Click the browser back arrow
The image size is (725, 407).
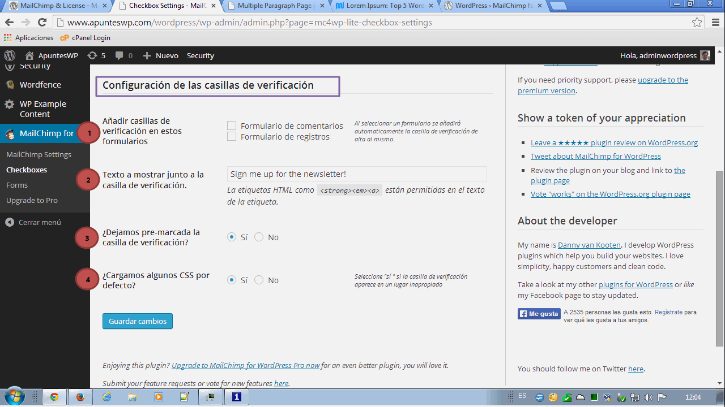click(10, 23)
